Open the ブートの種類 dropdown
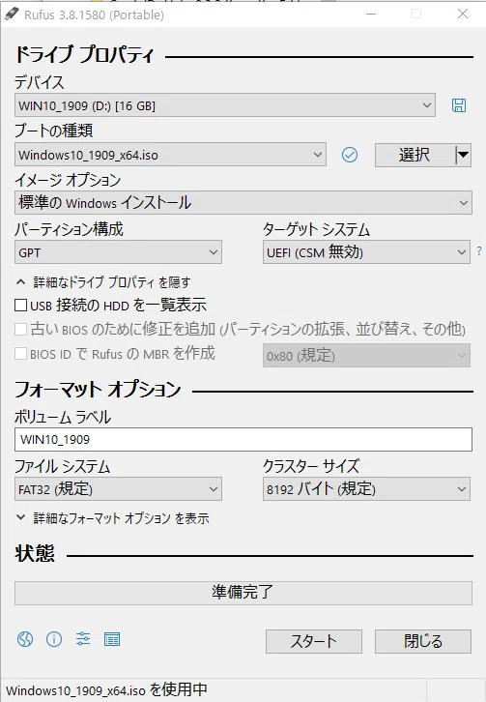486x702 pixels. pyautogui.click(x=170, y=155)
